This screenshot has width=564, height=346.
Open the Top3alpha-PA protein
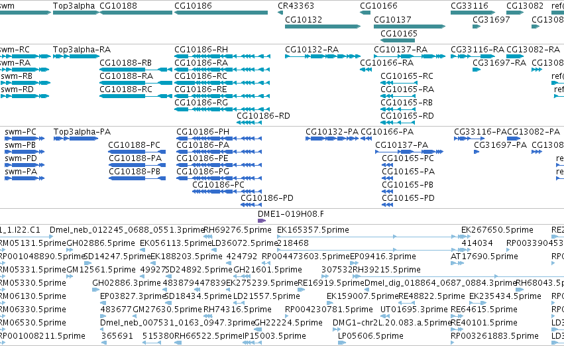pyautogui.click(x=76, y=139)
